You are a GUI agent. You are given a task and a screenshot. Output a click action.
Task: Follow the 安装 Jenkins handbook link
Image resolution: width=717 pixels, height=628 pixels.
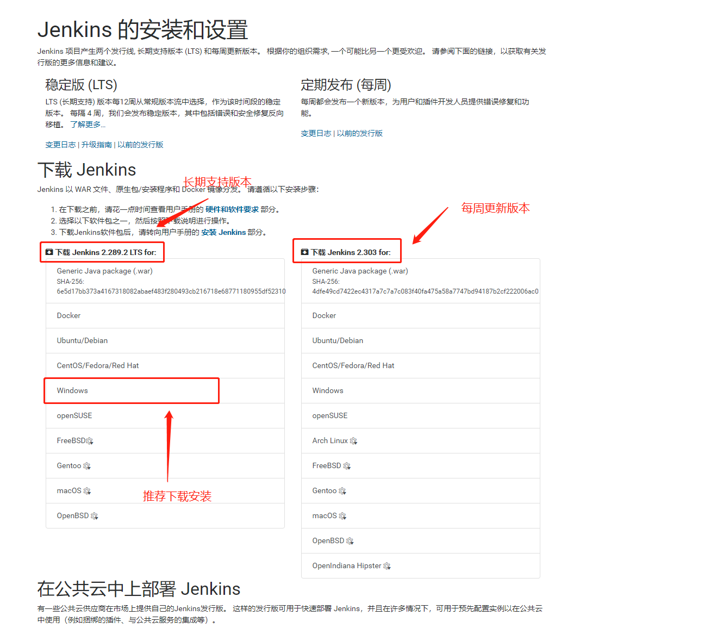coord(223,232)
